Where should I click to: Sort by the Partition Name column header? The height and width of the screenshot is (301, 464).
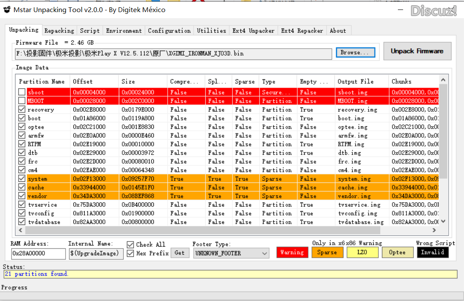(x=42, y=82)
